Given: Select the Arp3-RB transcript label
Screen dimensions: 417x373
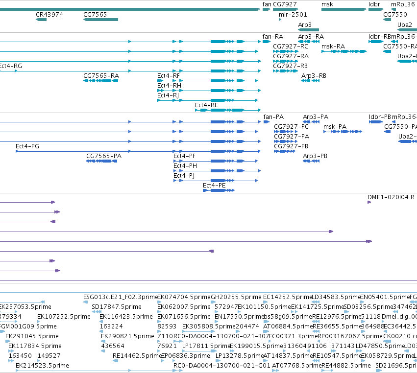Looking at the screenshot, I should pos(314,76).
